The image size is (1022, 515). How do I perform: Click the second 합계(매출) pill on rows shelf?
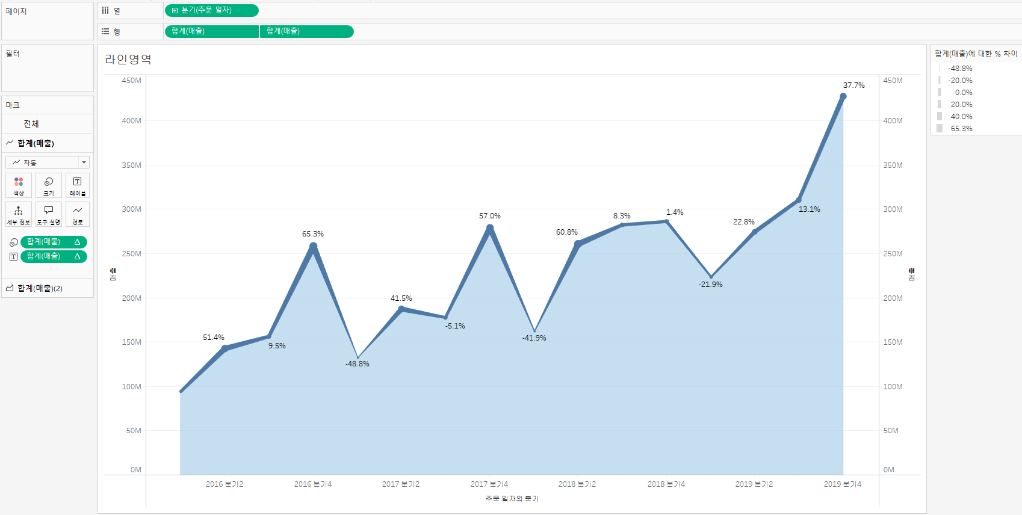click(x=307, y=31)
